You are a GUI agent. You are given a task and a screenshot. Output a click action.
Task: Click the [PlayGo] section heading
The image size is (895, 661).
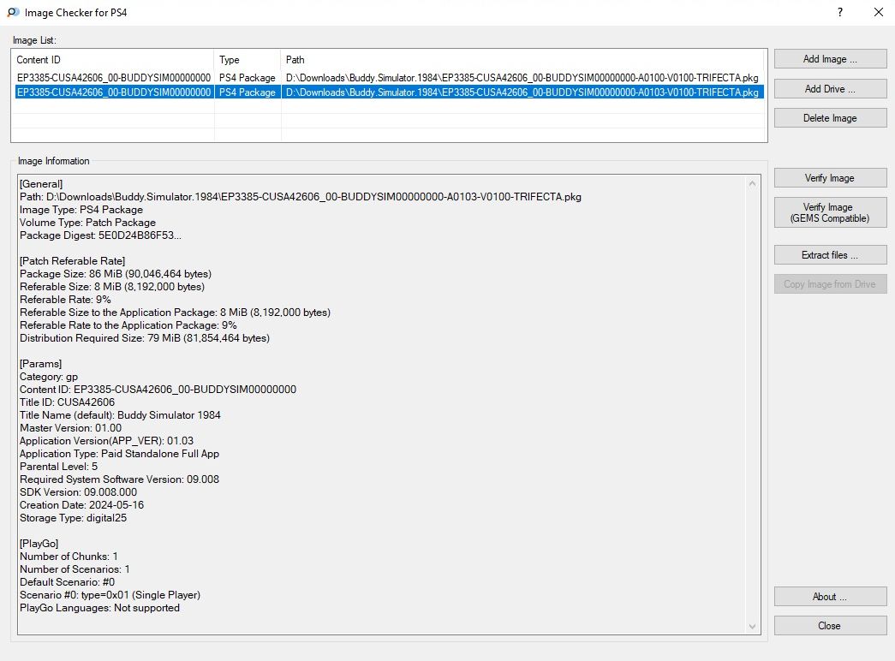point(39,544)
